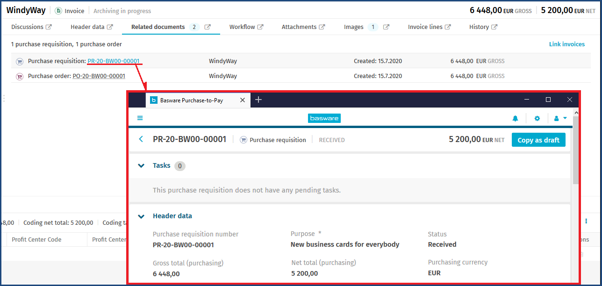602x286 pixels.
Task: Open settings gear in Basware window
Action: [x=537, y=119]
